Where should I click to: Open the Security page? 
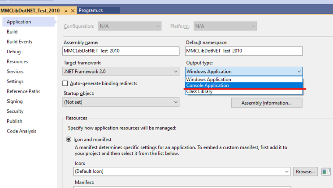pyautogui.click(x=15, y=111)
